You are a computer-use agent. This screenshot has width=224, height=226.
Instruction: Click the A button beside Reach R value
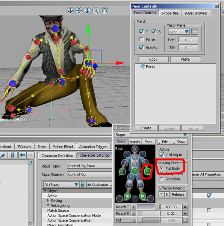(x=185, y=214)
